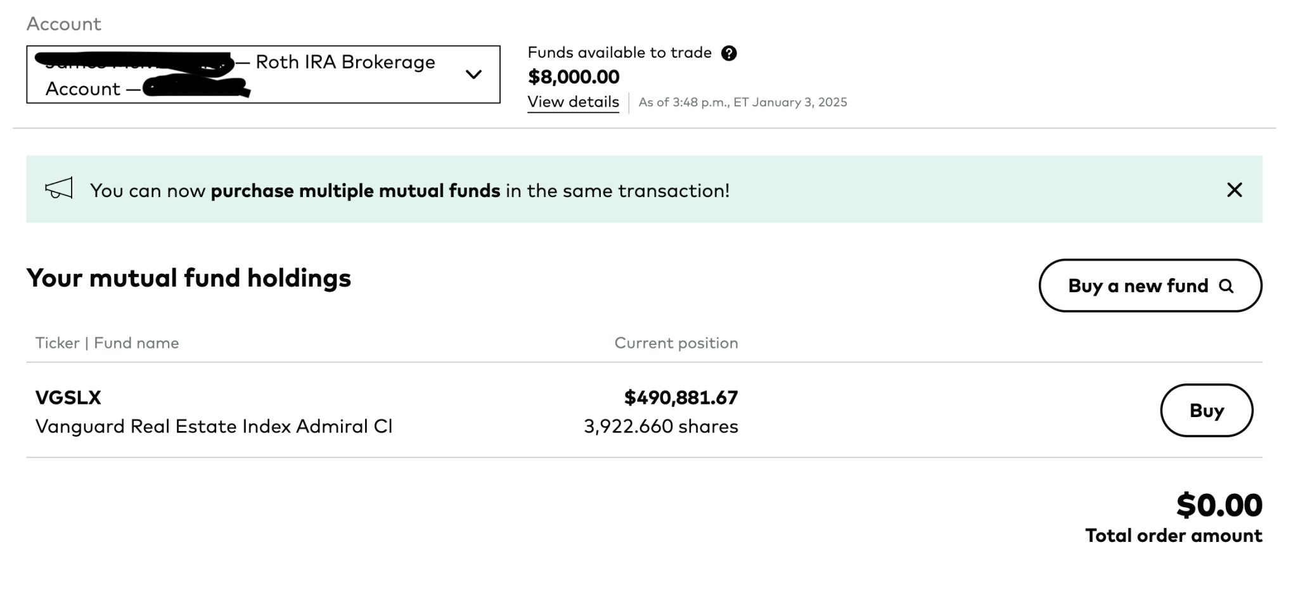Image resolution: width=1298 pixels, height=599 pixels.
Task: Click the Ticker | Fund name column header
Action: [x=107, y=343]
